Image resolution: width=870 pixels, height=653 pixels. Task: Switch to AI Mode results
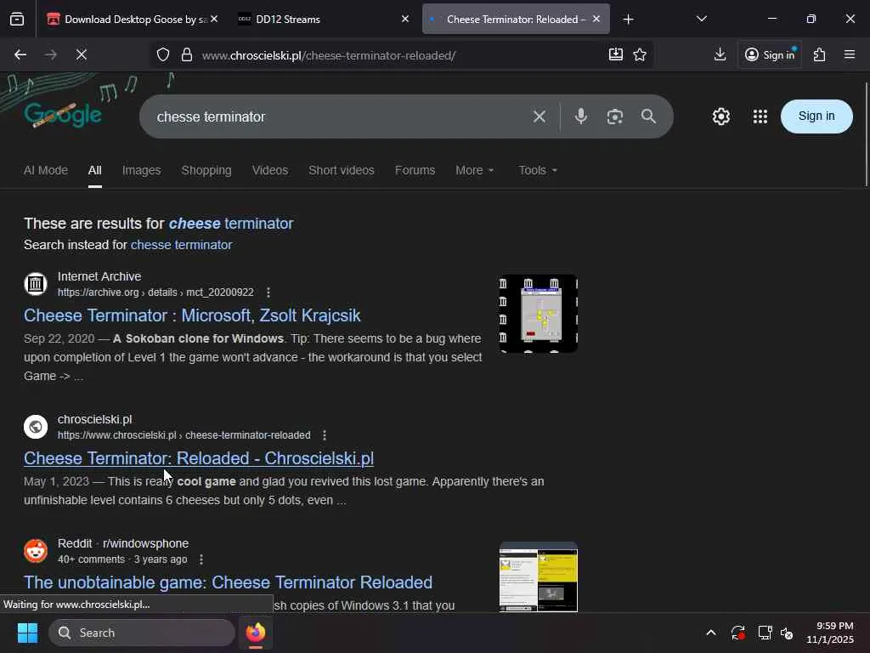46,170
